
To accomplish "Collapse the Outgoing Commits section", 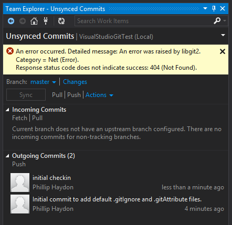I will (7, 156).
